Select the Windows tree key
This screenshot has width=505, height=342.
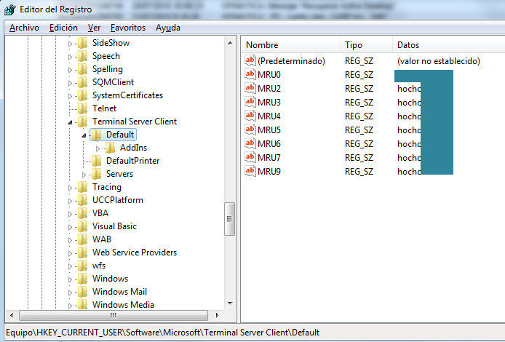pos(110,279)
